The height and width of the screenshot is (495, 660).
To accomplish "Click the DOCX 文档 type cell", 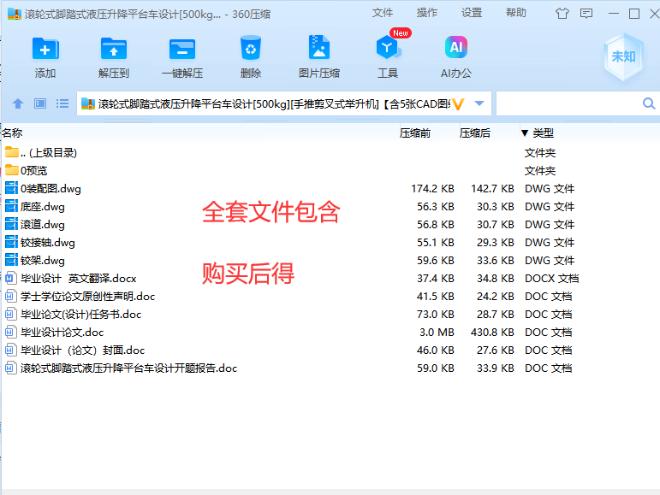I will (552, 278).
